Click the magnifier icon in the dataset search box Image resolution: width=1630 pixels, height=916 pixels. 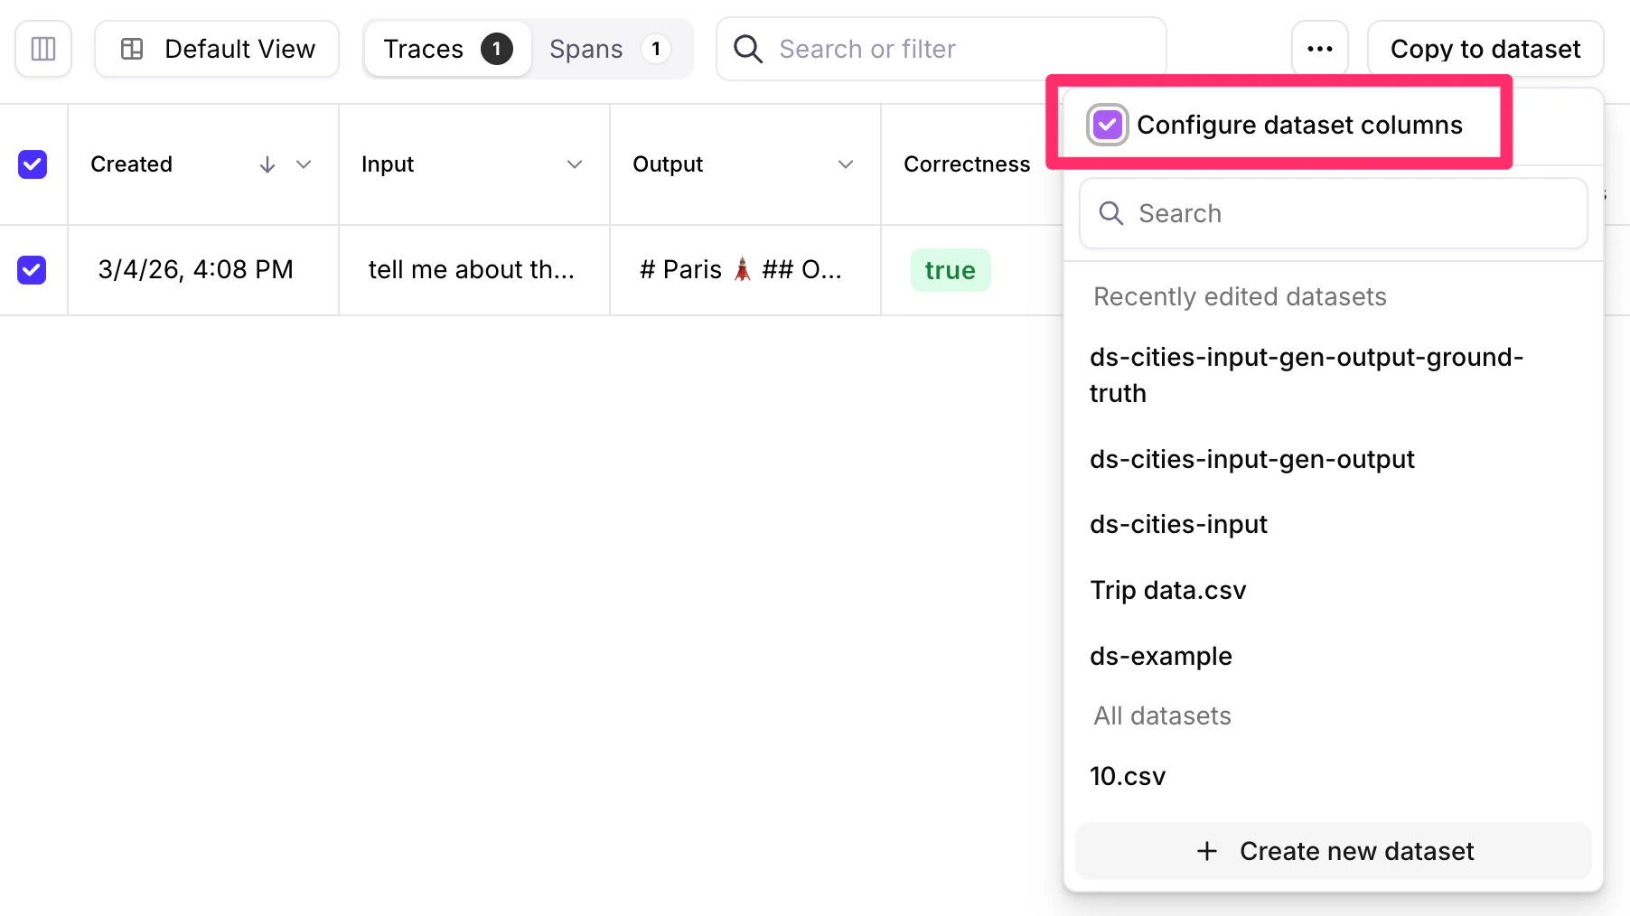(x=1111, y=213)
